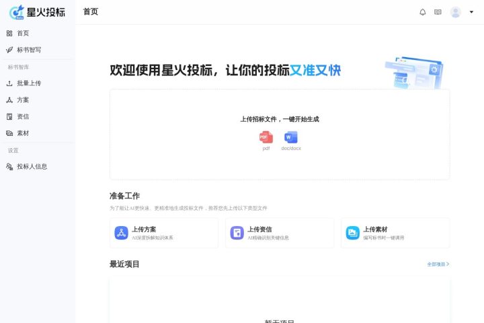Click the 首页 grid icon in sidebar

[9, 33]
